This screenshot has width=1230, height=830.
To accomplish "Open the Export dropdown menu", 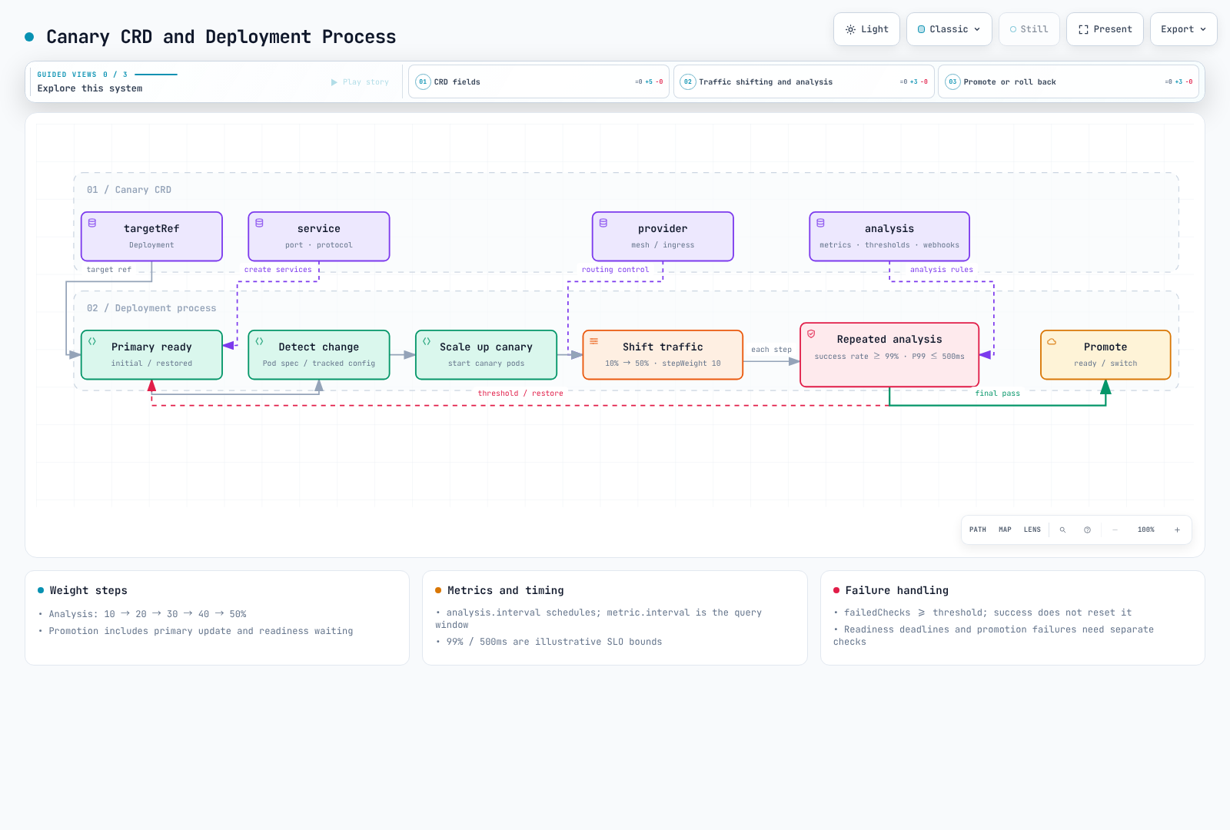I will pyautogui.click(x=1183, y=29).
